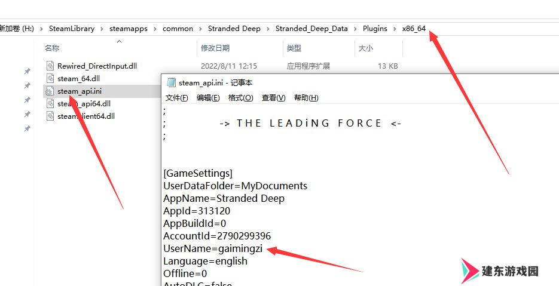Navigate to Stranded Deep in the breadcrumb path
Viewport: 559px width, 286px height.
tap(234, 29)
